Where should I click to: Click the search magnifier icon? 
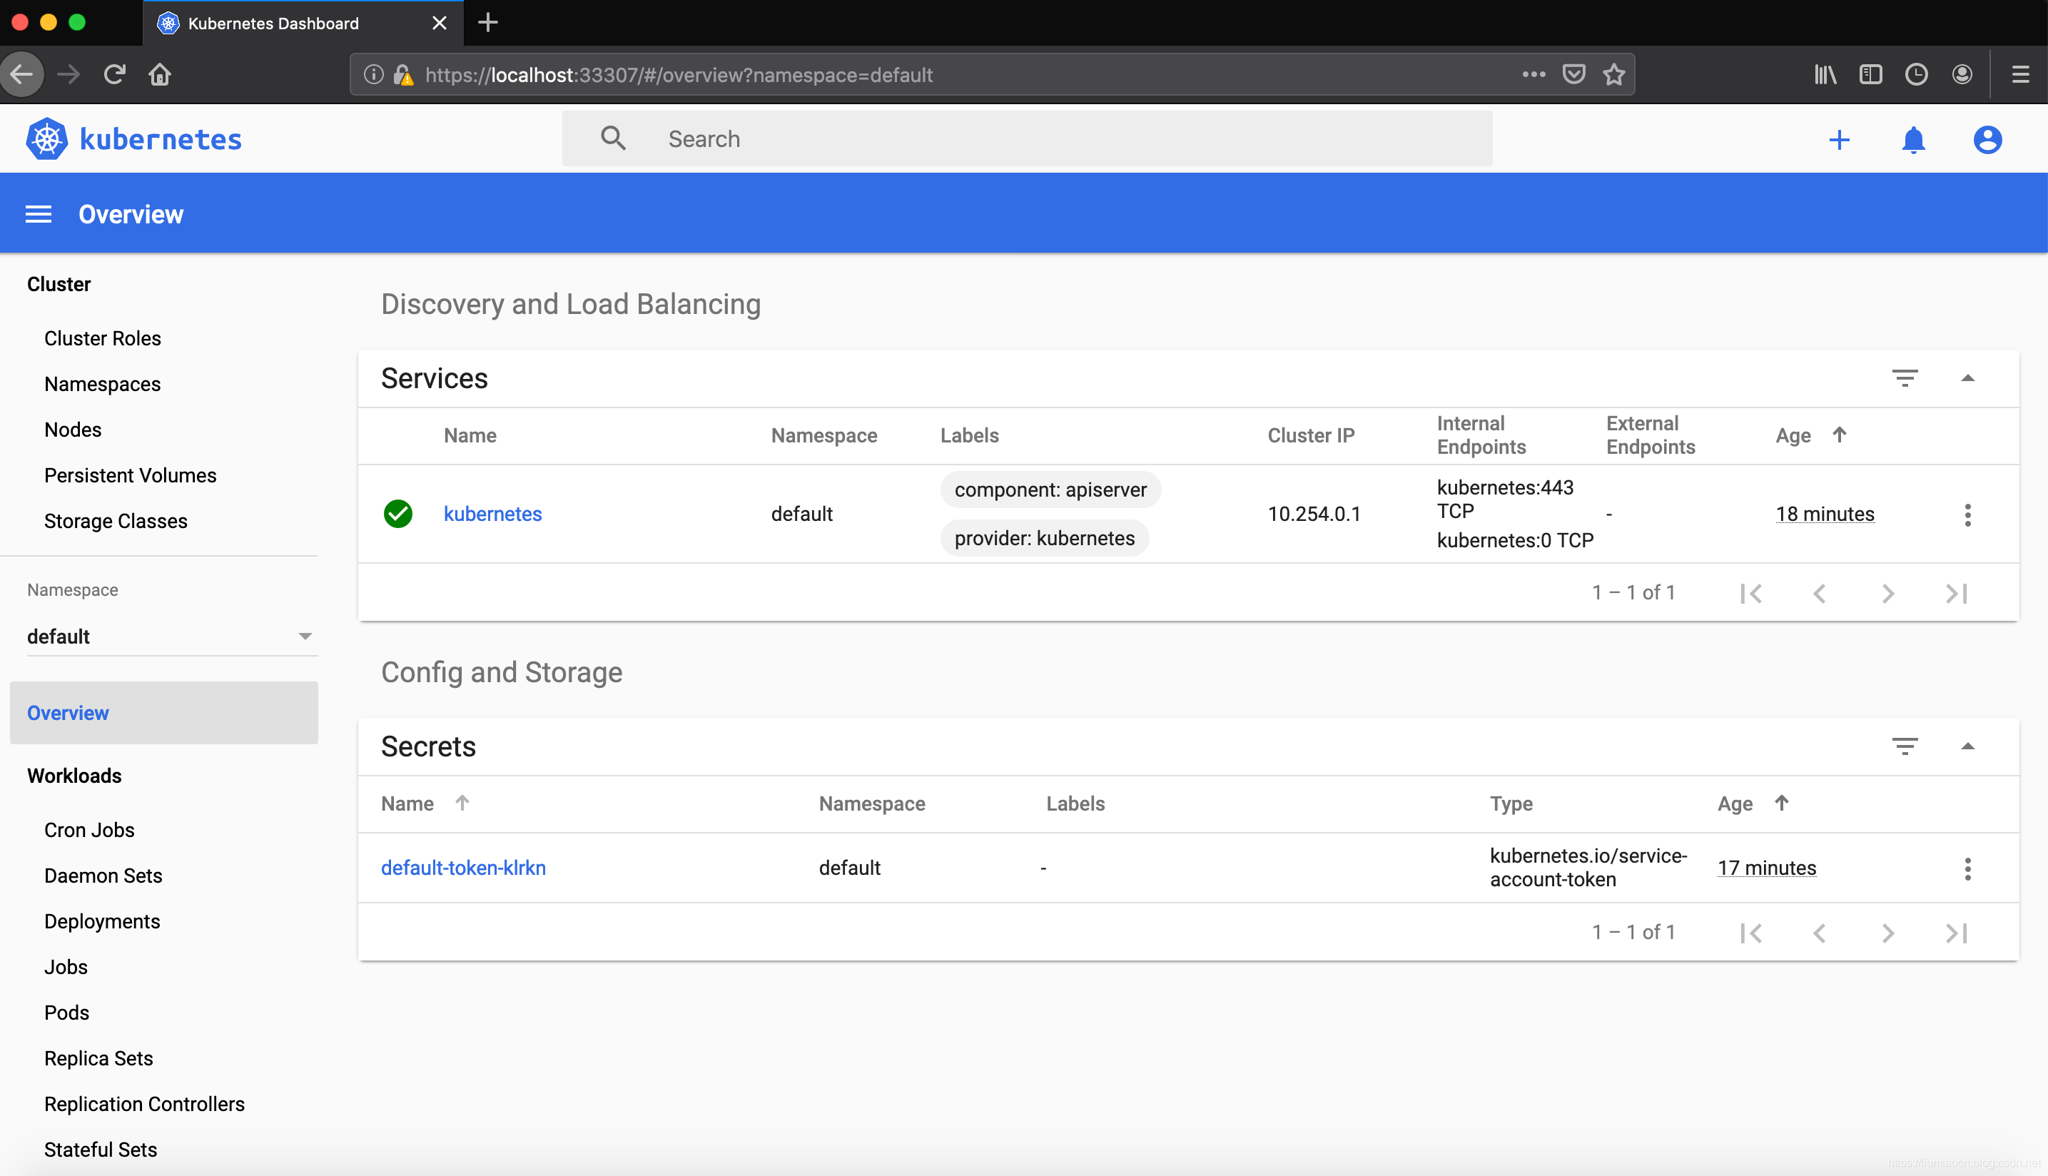pos(613,138)
